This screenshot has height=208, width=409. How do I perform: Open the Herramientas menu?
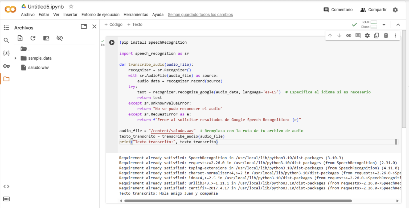136,15
